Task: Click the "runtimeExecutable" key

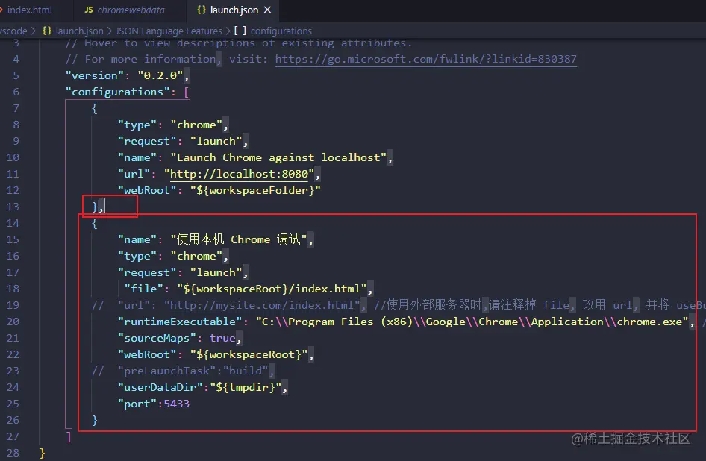Action: click(180, 322)
